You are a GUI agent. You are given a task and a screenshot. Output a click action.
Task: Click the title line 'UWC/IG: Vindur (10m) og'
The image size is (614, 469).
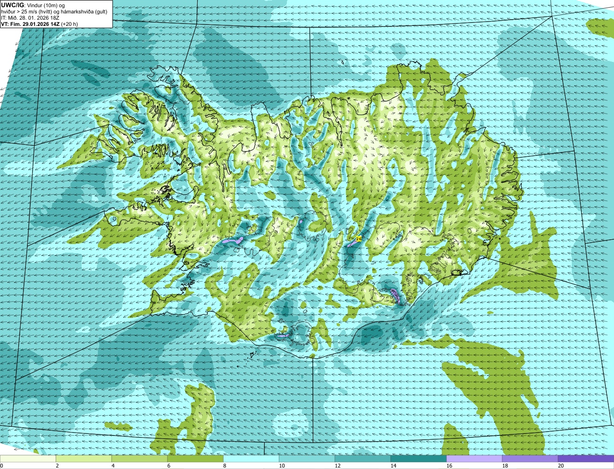(33, 5)
